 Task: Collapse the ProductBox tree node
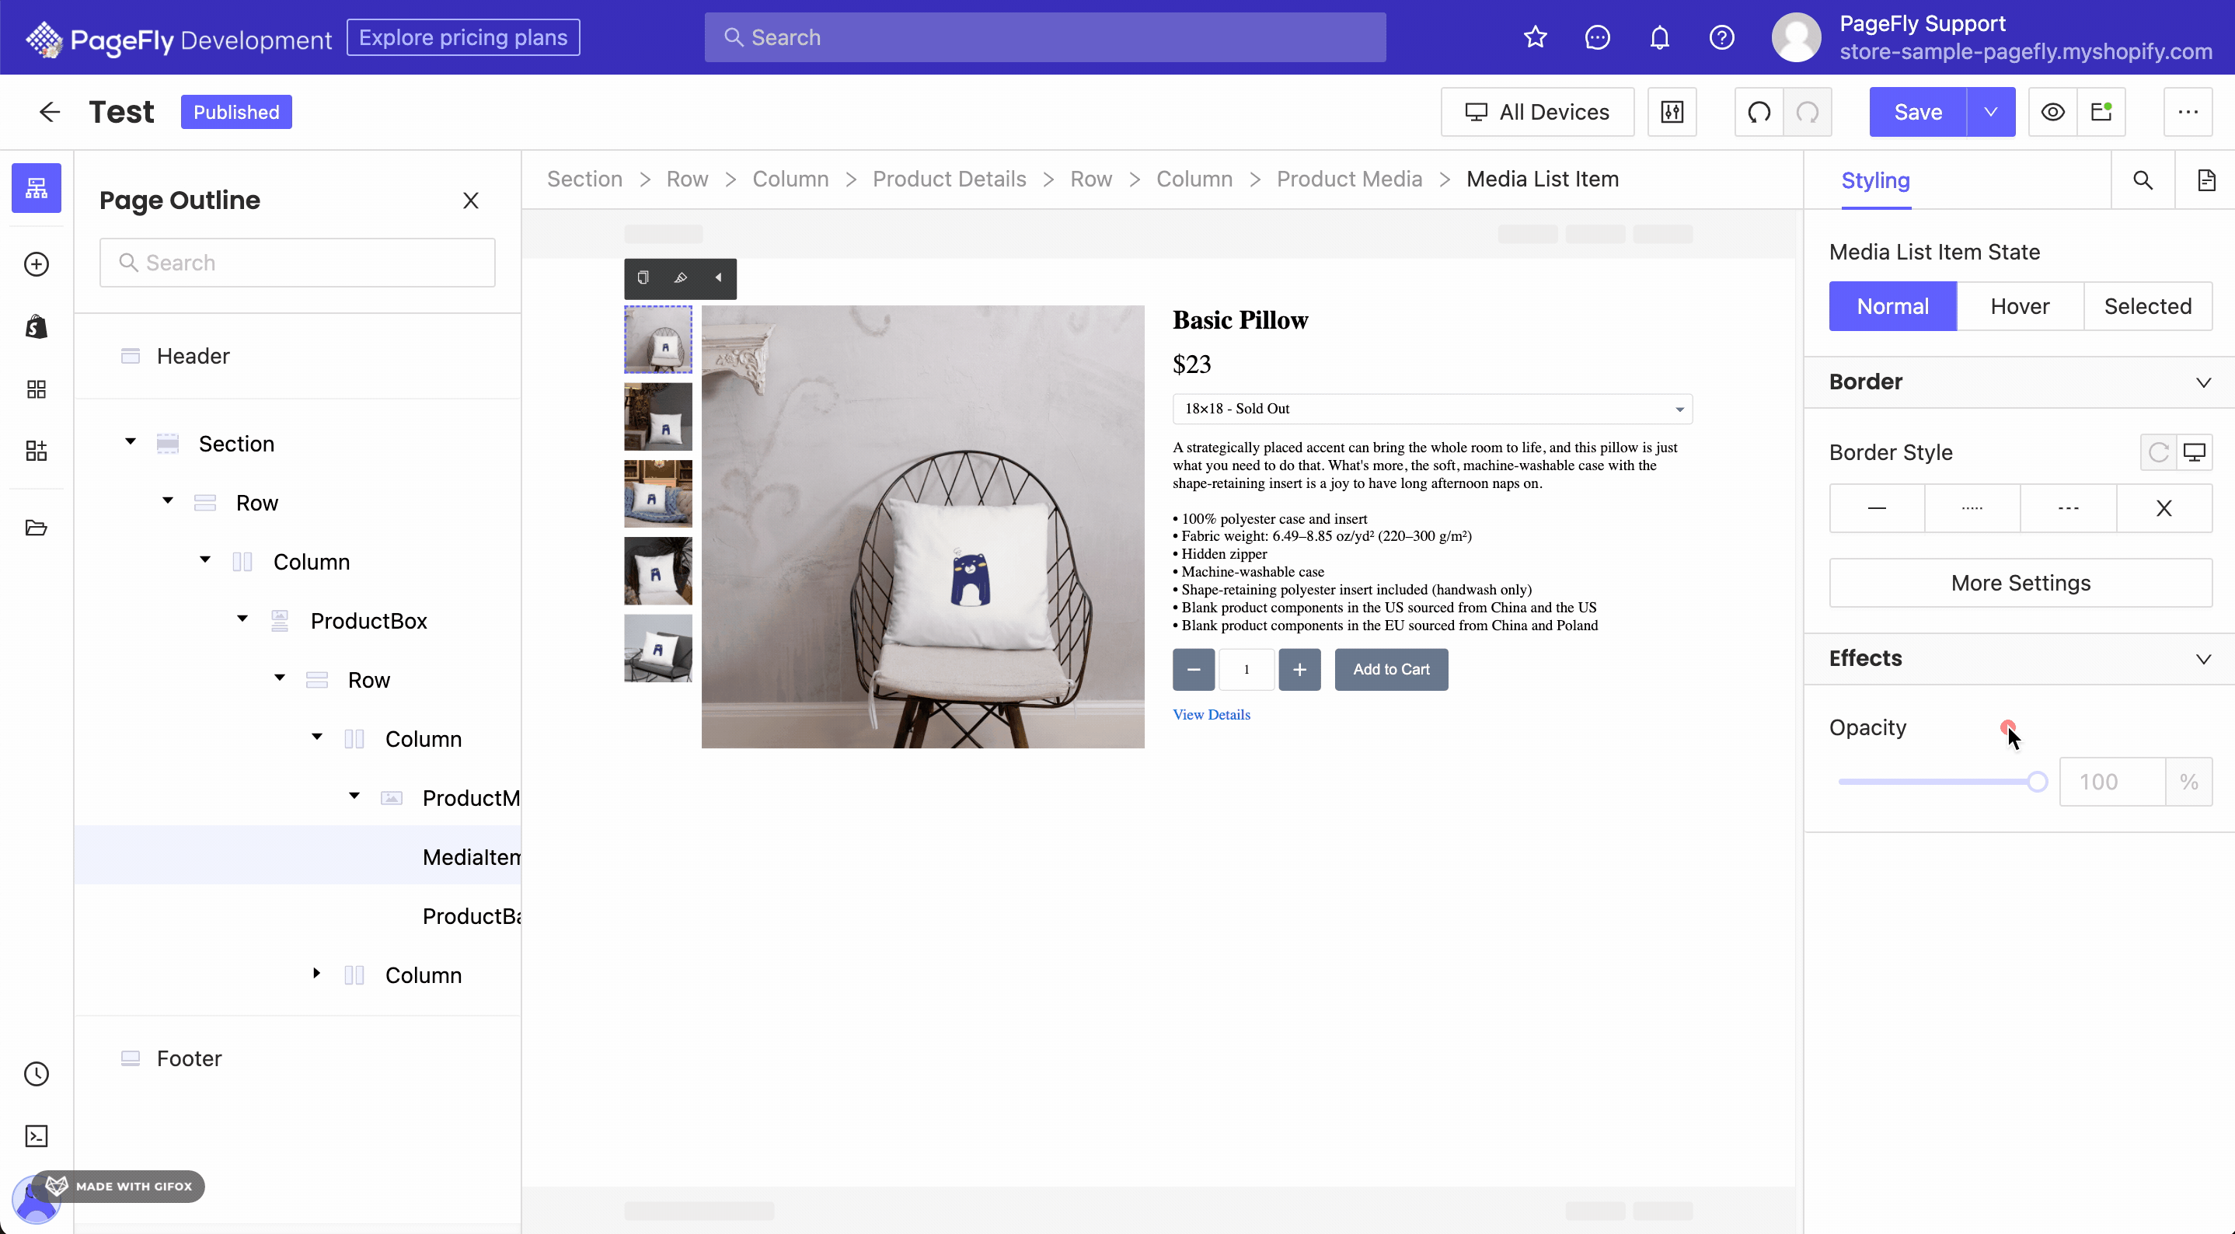(242, 619)
